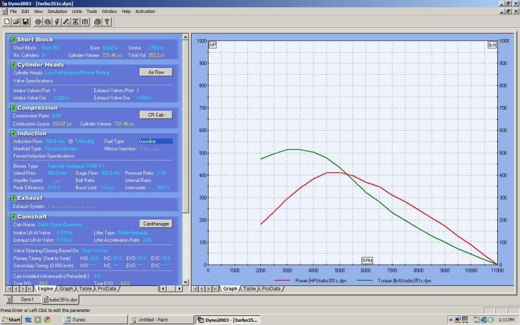
Task: Click the New file toolbar icon
Action: point(6,21)
